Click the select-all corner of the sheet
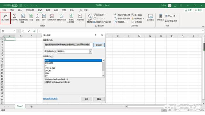Viewport: 205px width, 115px height. point(2,36)
